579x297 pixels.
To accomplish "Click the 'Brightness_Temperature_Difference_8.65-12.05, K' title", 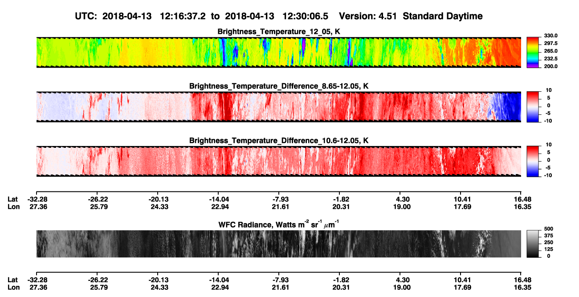I will pyautogui.click(x=279, y=86).
